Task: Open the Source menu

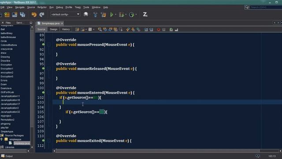Action: click(31, 8)
